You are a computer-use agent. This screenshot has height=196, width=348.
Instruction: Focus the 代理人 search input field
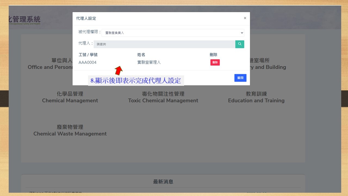tap(164, 44)
